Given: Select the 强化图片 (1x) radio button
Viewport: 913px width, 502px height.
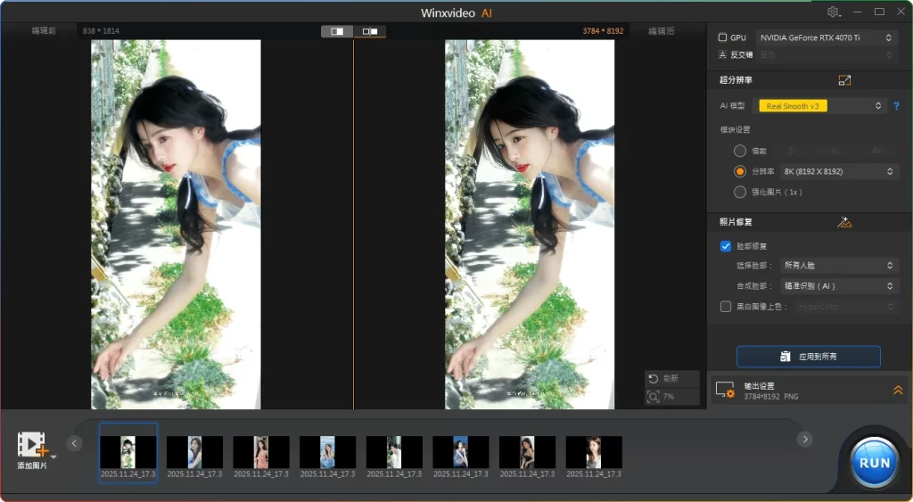Looking at the screenshot, I should (x=740, y=192).
